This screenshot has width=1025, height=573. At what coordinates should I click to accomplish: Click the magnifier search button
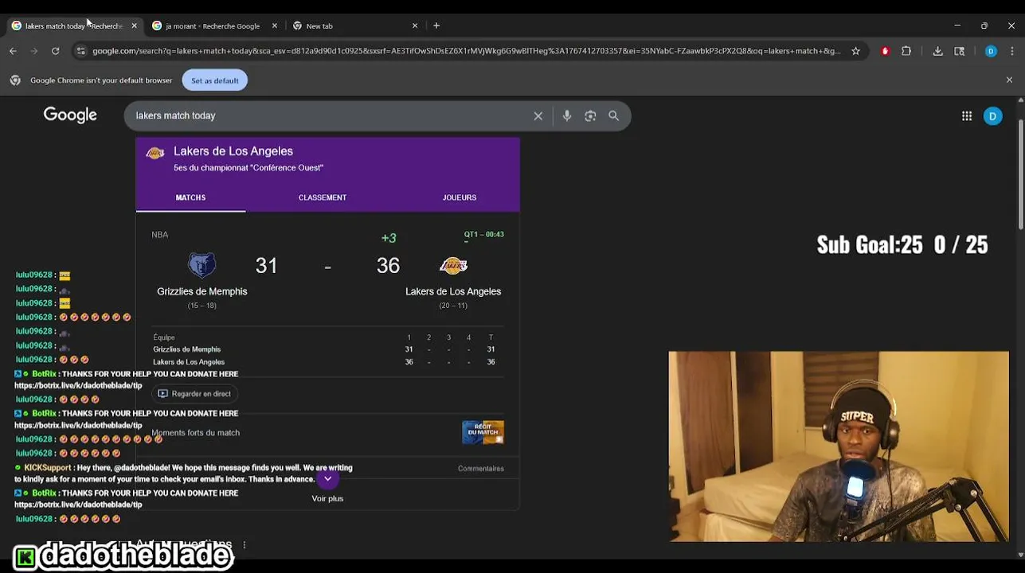click(x=614, y=116)
